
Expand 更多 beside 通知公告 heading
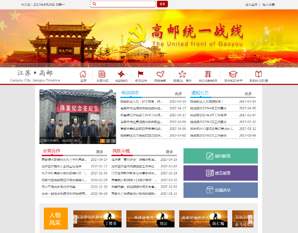tap(248, 94)
